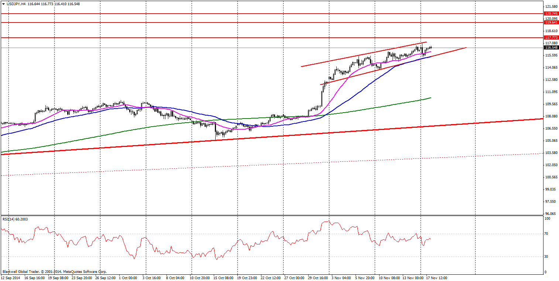559x281 pixels.
Task: Click the 15 Oct 08:00 time label
Action: 224,277
